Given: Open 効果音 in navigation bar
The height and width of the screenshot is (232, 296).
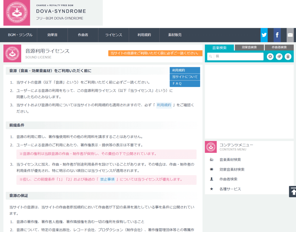Looking at the screenshot, I should click(x=52, y=35).
